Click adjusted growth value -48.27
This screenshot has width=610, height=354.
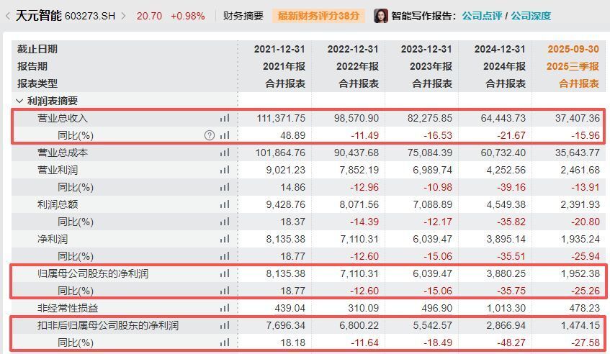click(511, 342)
